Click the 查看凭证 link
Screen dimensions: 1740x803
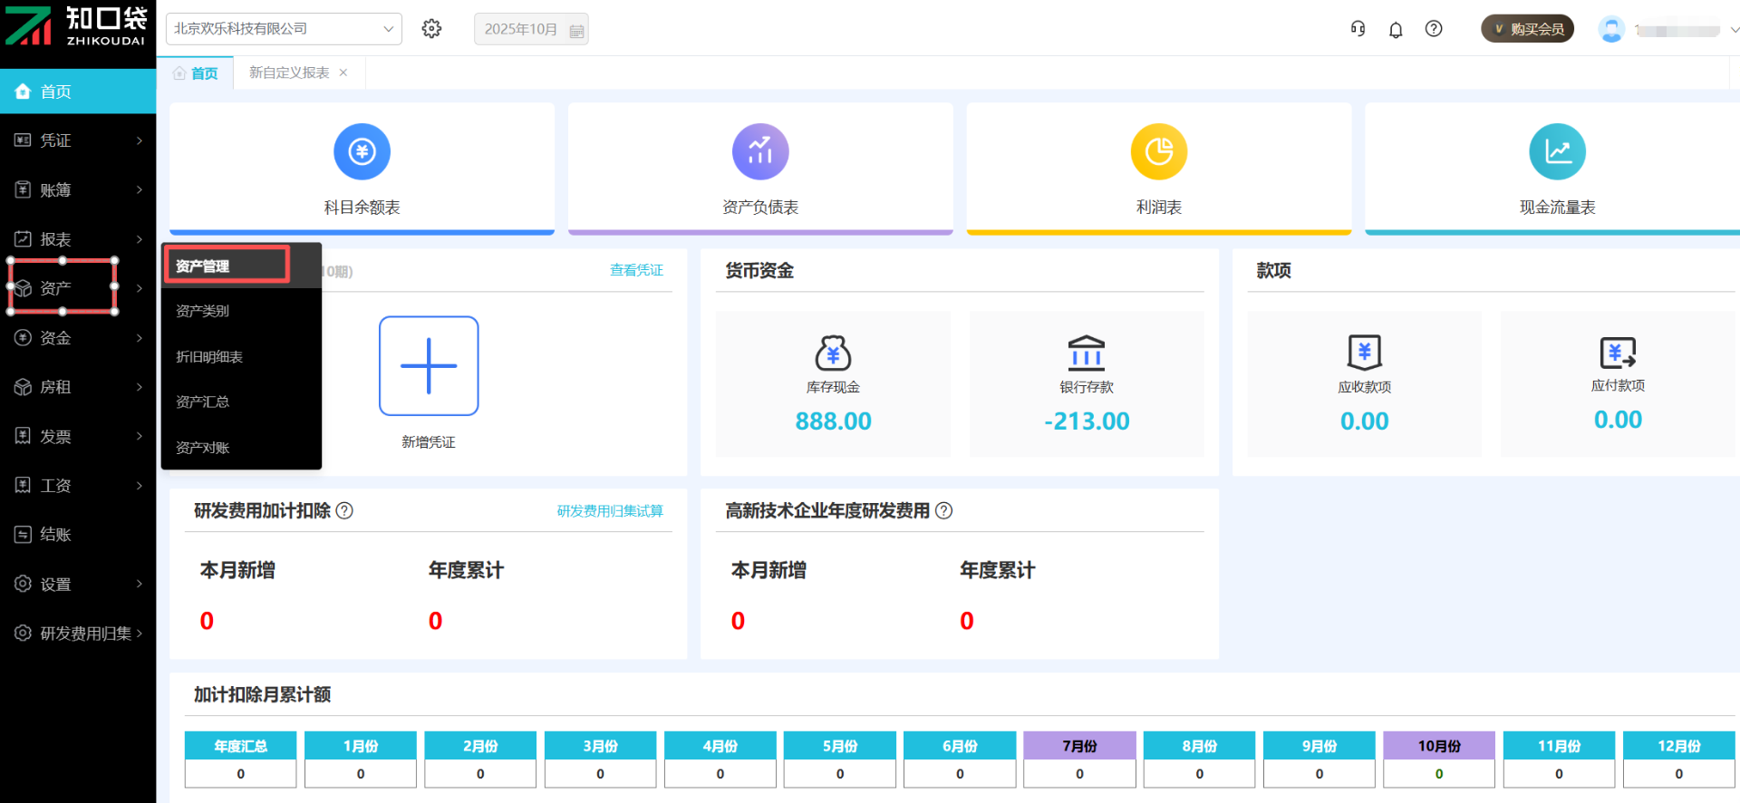click(x=636, y=270)
